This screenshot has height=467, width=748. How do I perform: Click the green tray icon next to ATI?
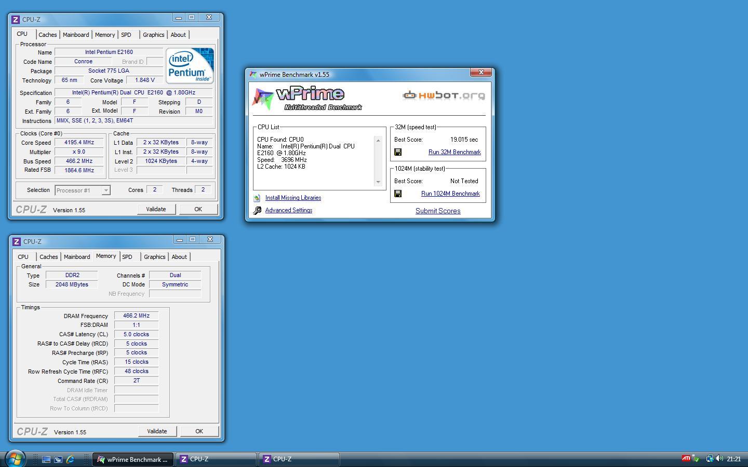(696, 459)
